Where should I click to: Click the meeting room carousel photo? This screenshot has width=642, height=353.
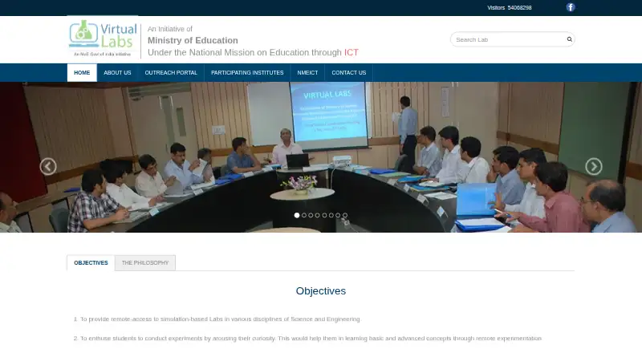coord(320,157)
